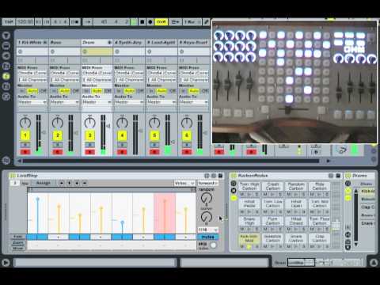
Task: Open the MIDI From dropdown on the sixth track
Action: tap(194, 73)
